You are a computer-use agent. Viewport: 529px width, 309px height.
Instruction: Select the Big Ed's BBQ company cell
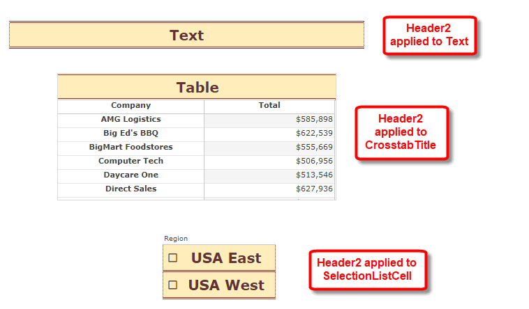click(131, 133)
